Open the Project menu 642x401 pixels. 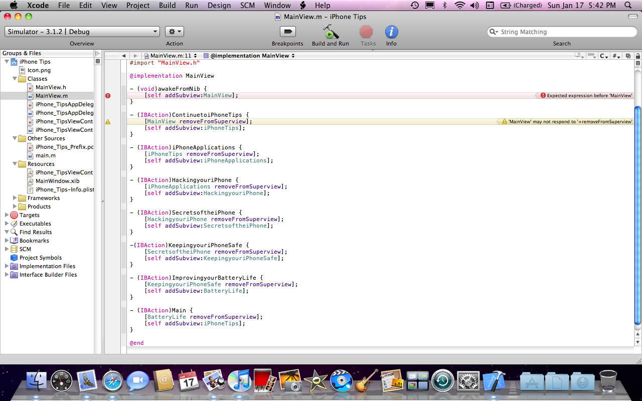pos(138,6)
